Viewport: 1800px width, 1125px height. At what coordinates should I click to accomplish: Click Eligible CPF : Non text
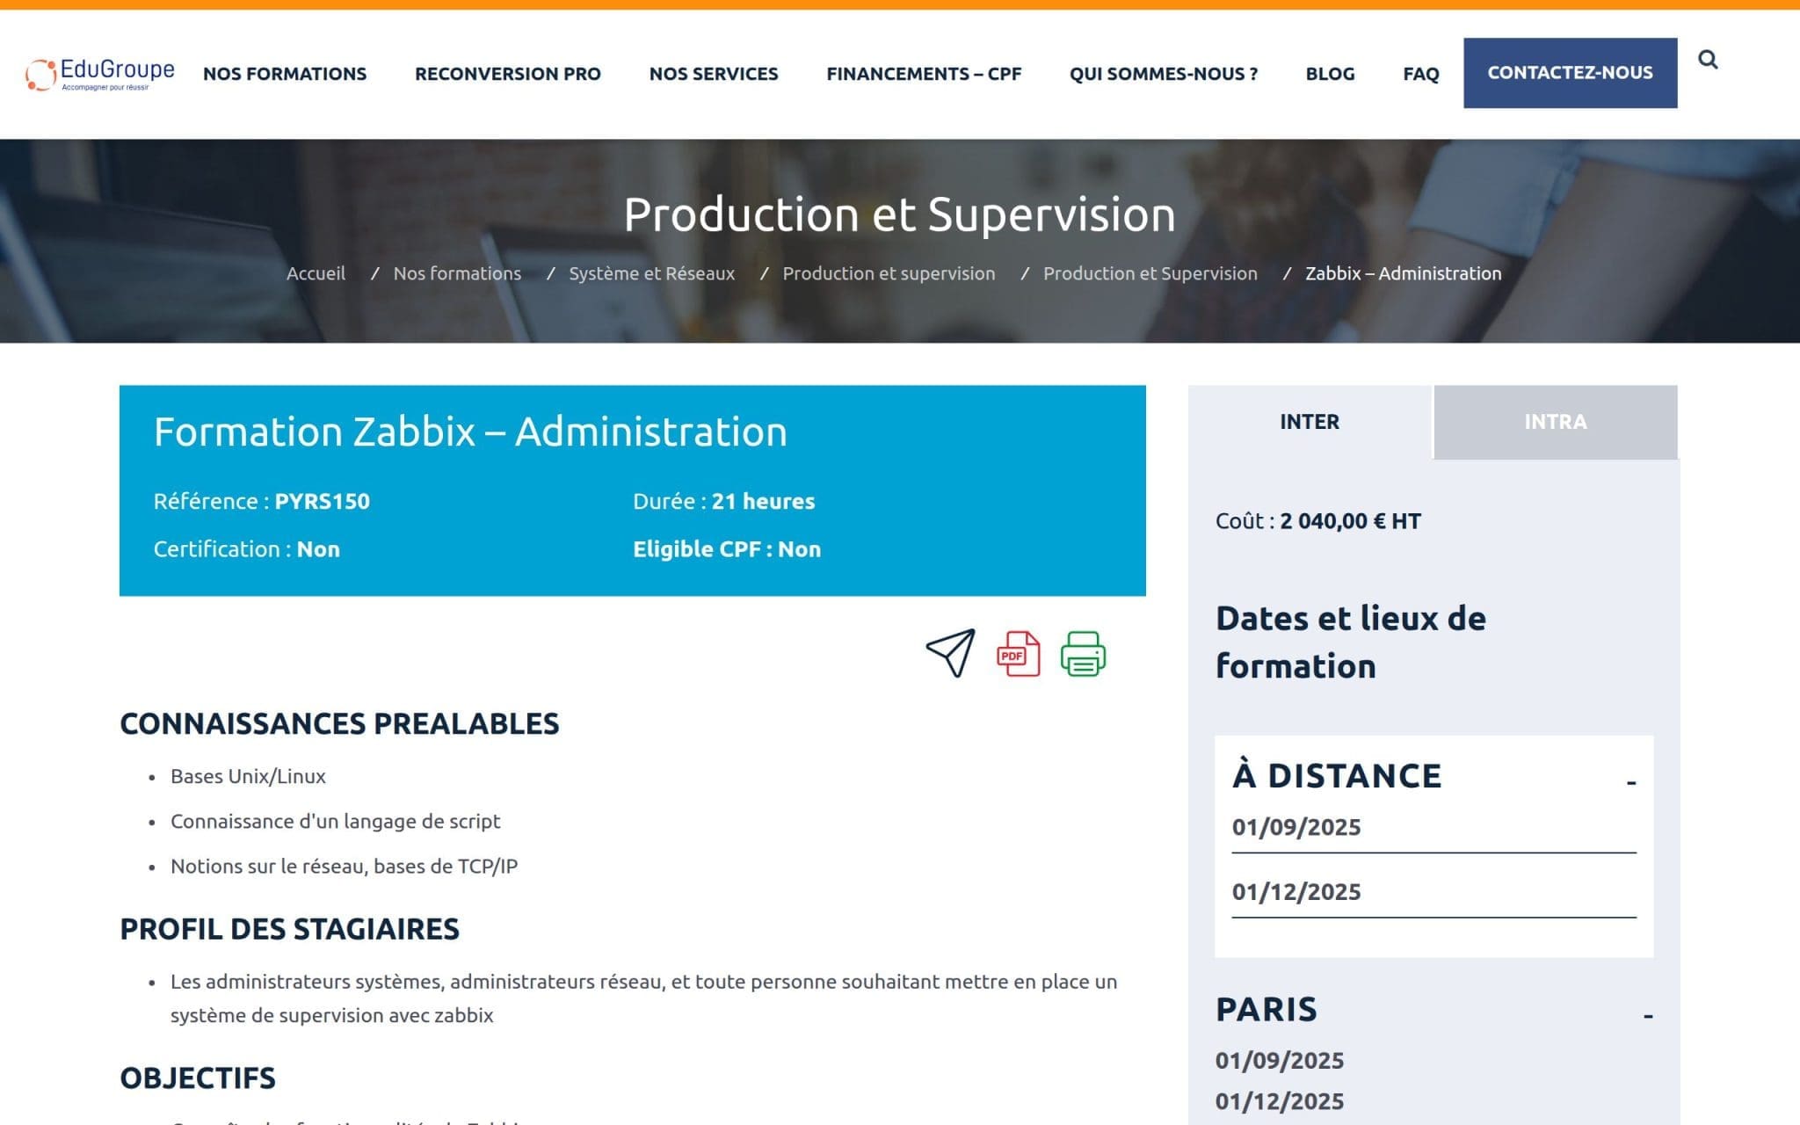pos(727,549)
